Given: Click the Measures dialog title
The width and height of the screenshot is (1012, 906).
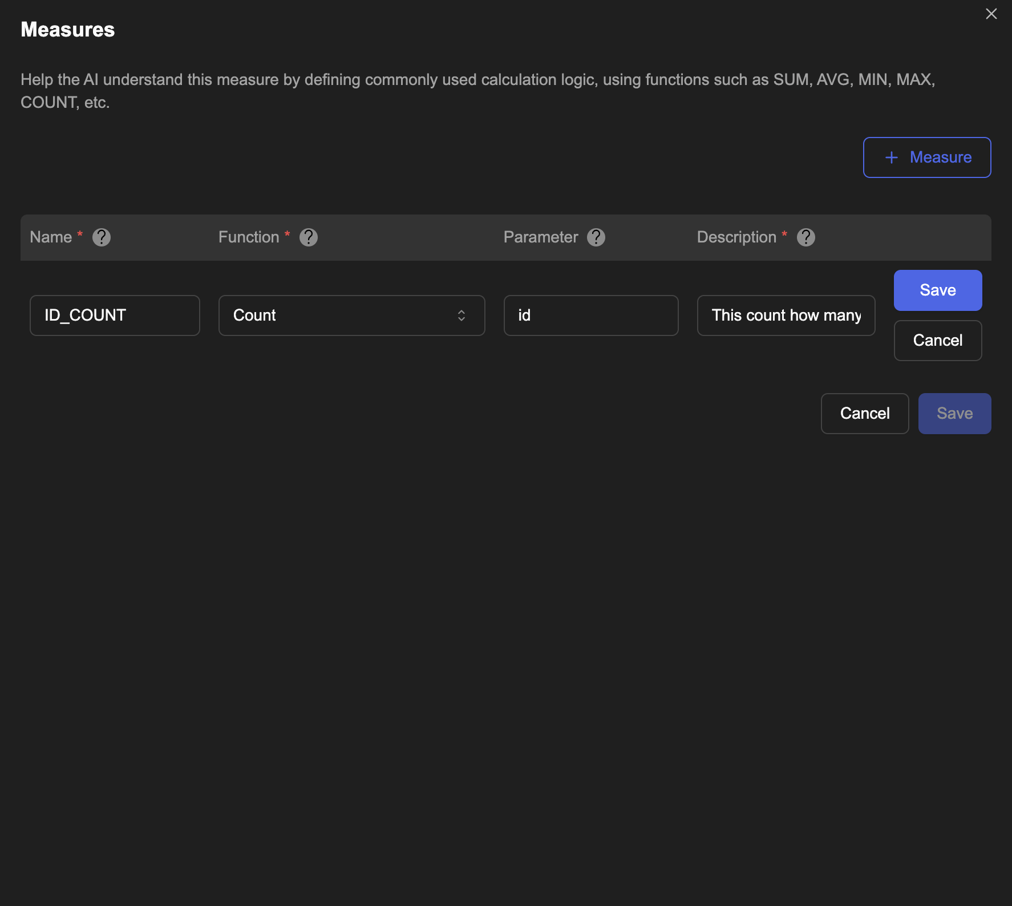Looking at the screenshot, I should [x=68, y=30].
